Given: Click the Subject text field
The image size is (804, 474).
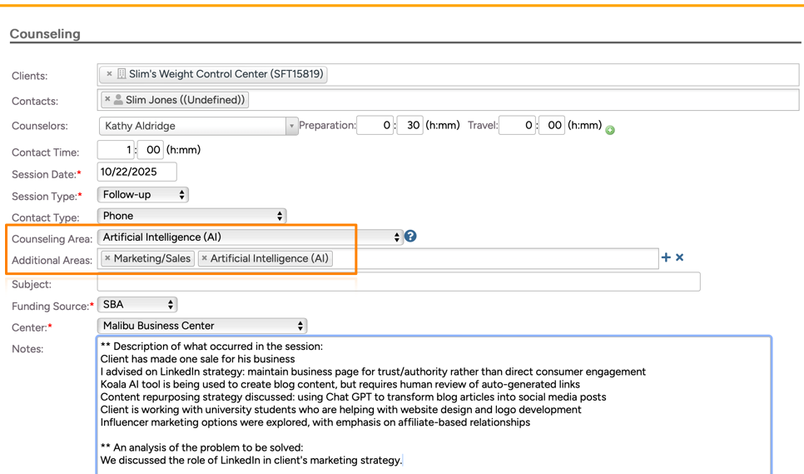Looking at the screenshot, I should pos(398,283).
